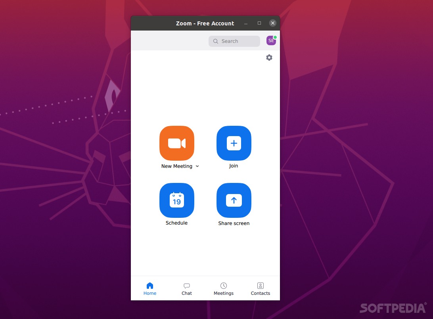Open the Meetings tab
The width and height of the screenshot is (433, 319).
click(224, 289)
